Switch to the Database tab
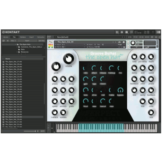 pyautogui.click(x=23, y=37)
